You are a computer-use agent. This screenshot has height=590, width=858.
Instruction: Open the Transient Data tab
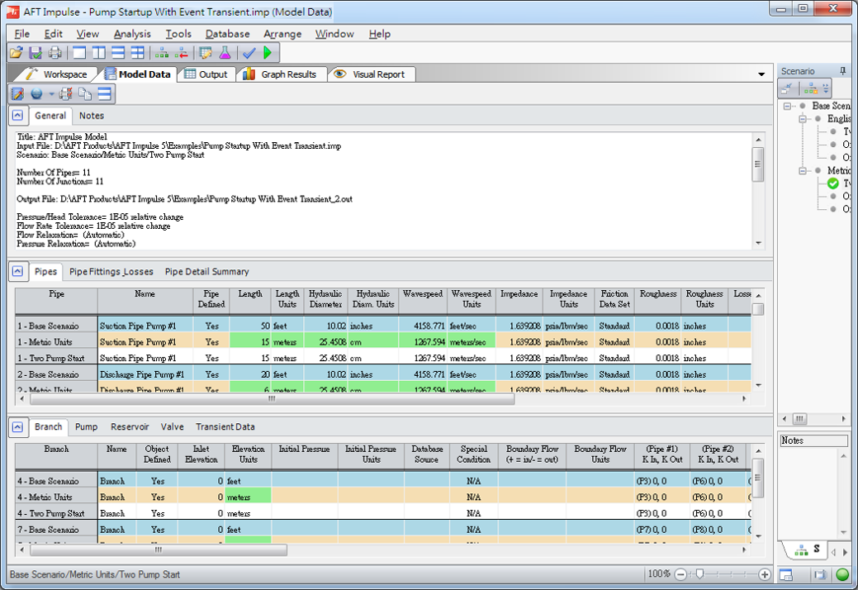(x=225, y=427)
